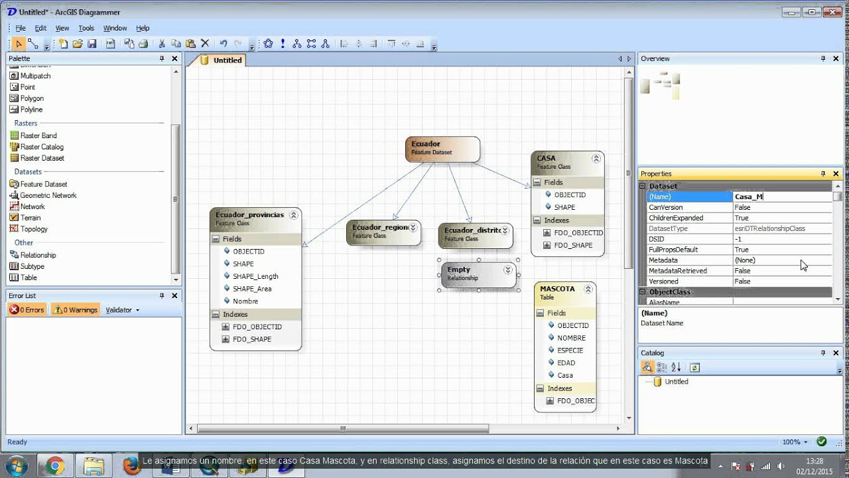849x478 pixels.
Task: Close the Palette panel
Action: 175,58
